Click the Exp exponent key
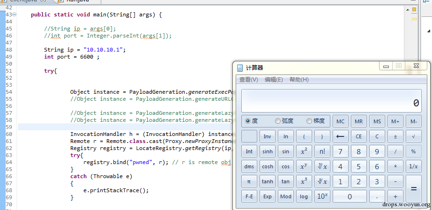The width and height of the screenshot is (432, 210). 267,196
